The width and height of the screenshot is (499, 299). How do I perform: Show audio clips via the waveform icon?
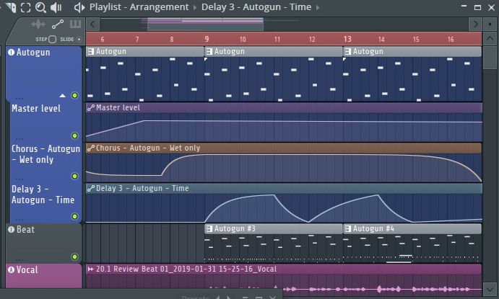(x=38, y=24)
